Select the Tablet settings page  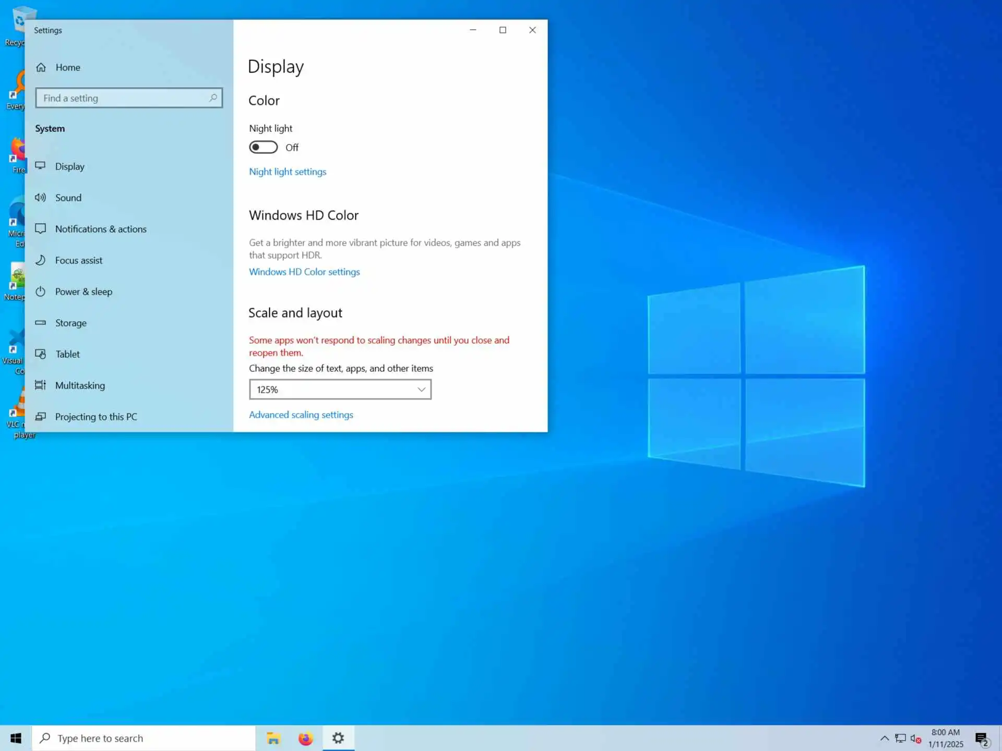pyautogui.click(x=67, y=354)
